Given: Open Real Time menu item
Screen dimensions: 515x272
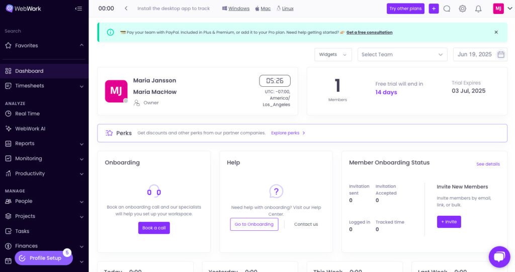Looking at the screenshot, I should click(44, 114).
